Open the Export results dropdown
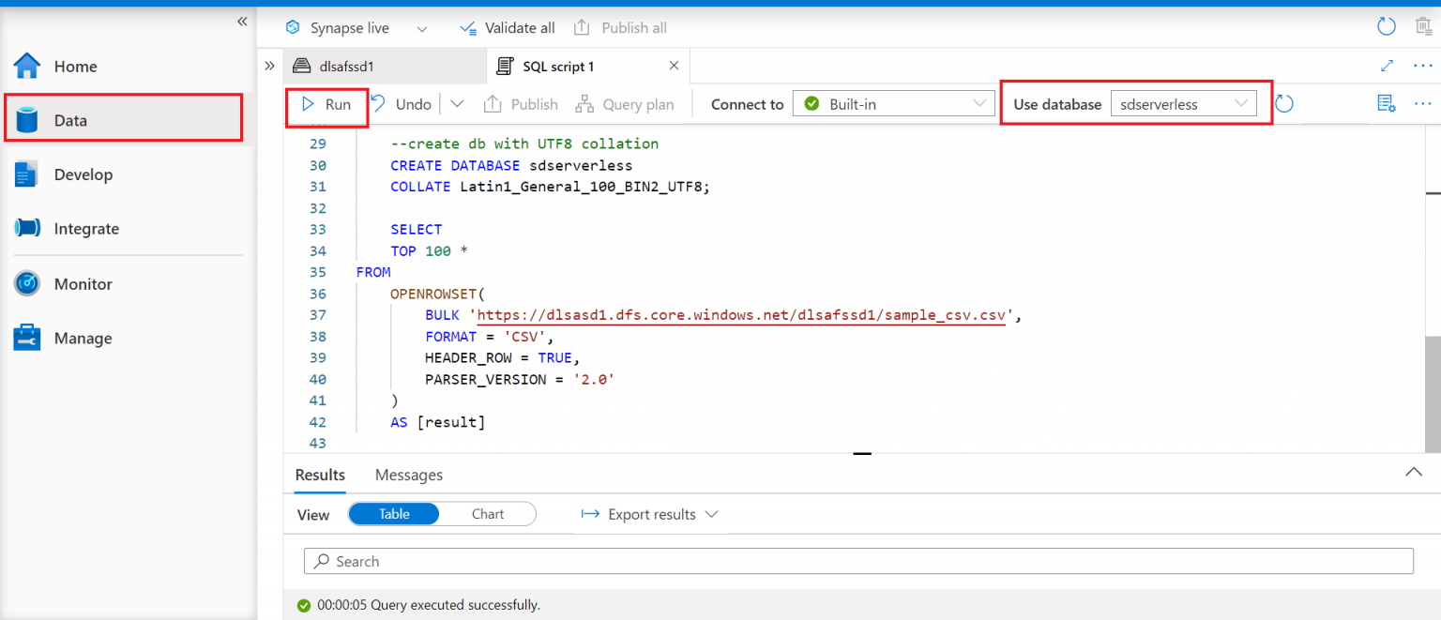 tap(649, 514)
